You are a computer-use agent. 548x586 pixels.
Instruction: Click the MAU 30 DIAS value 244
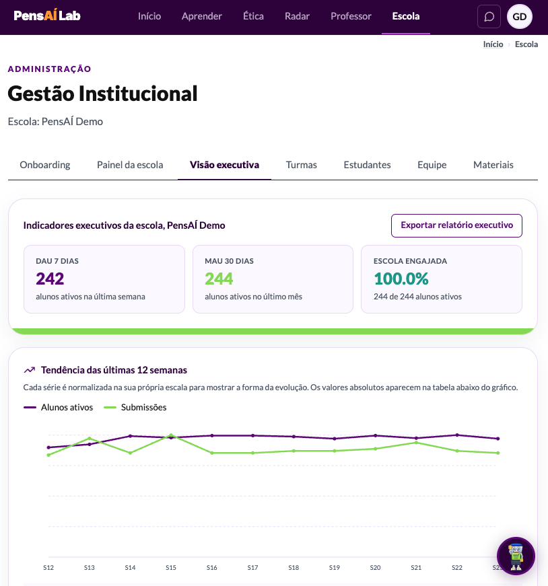coord(219,279)
